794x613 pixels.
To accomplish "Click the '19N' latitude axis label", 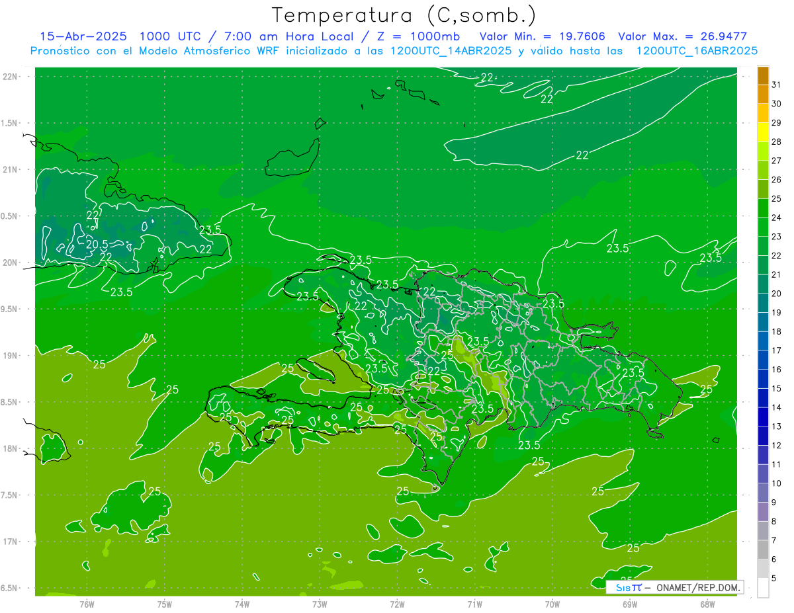I will 10,356.
